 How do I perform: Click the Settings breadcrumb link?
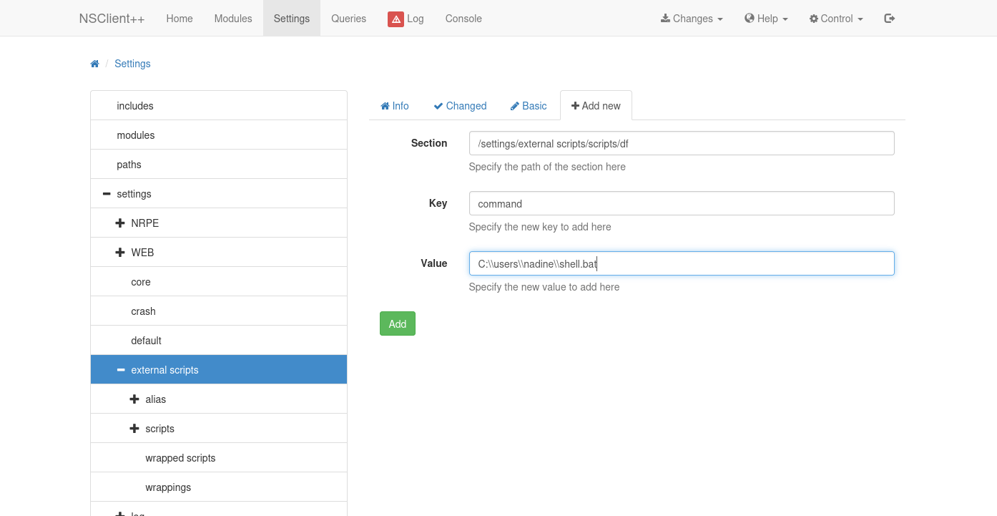(132, 64)
